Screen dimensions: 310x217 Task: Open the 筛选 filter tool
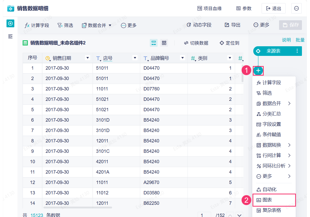tap(65, 25)
